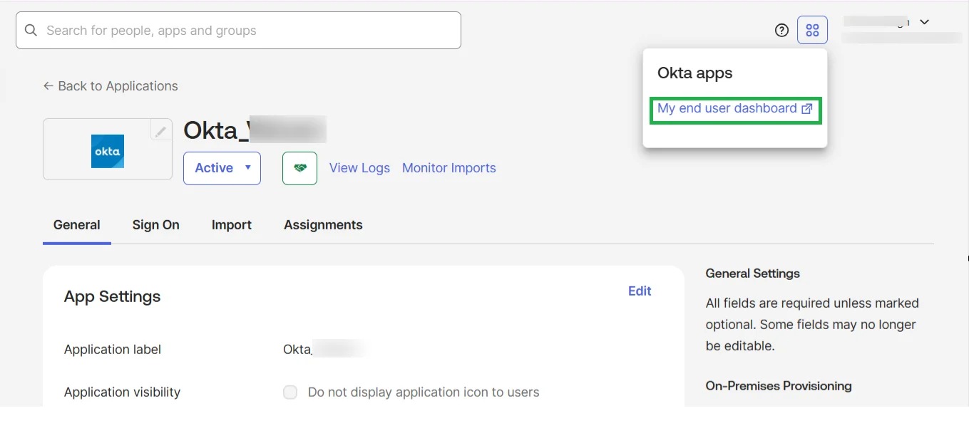Click the back arrow next to Back to Applications
Viewport: 969px width, 438px height.
[x=47, y=85]
